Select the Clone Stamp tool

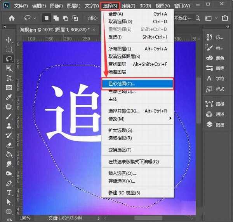click(9, 126)
